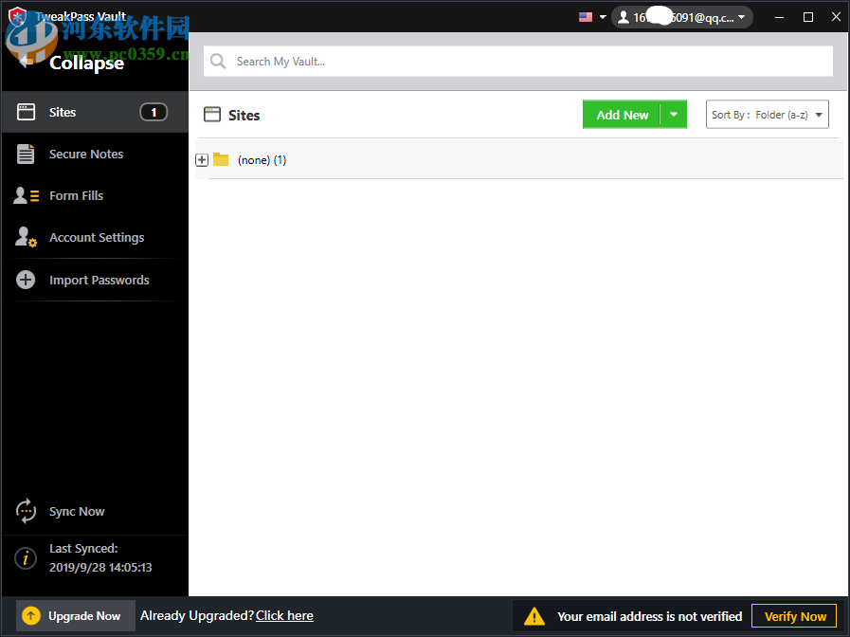Close the TweakPass Vault window
The image size is (850, 637).
click(836, 17)
